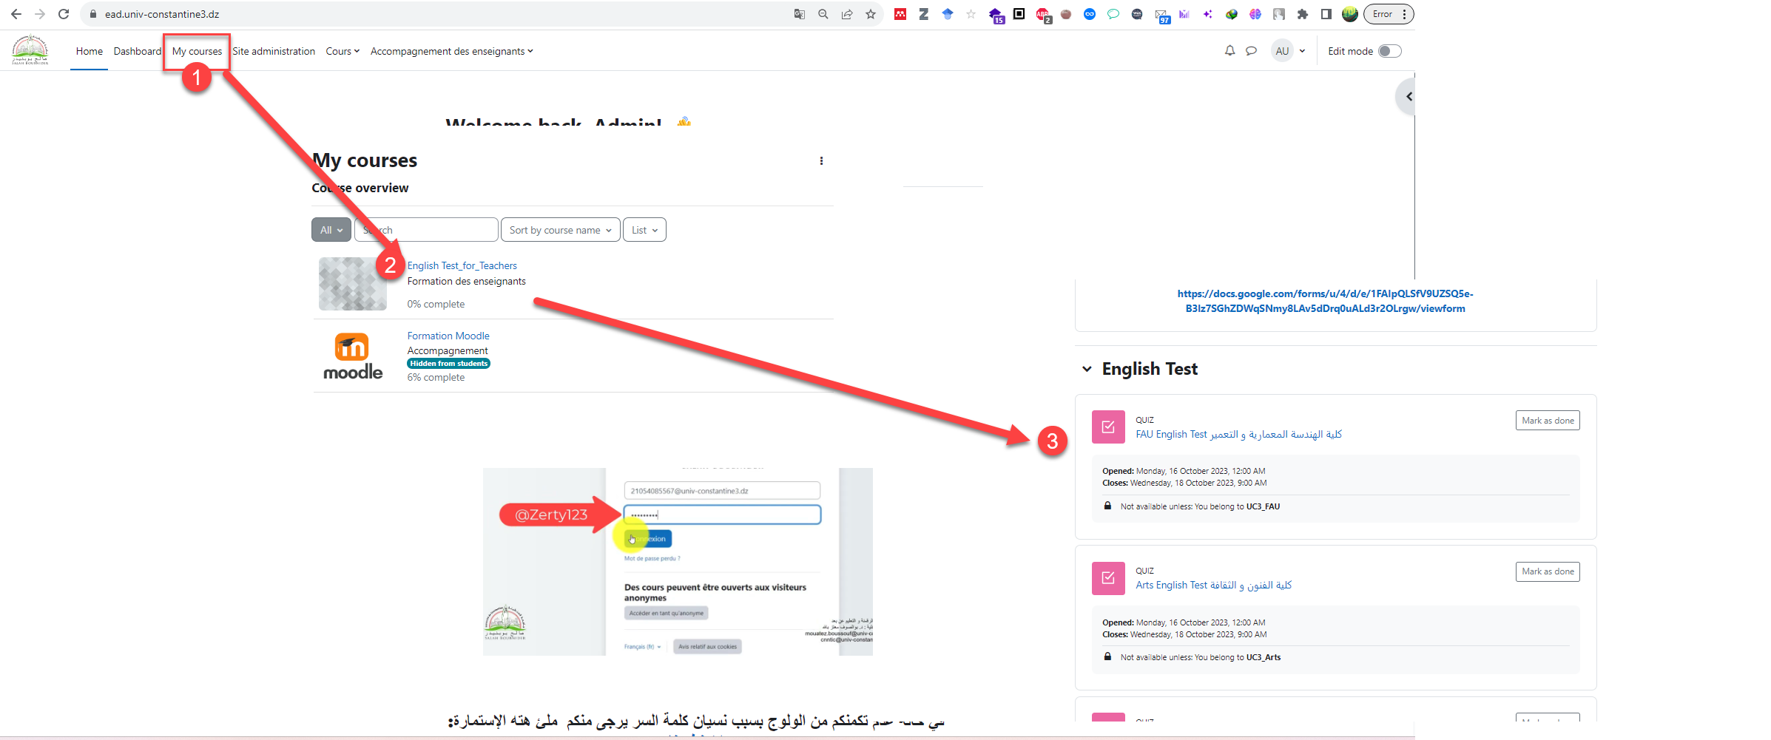Toggle the Edit mode switch
The height and width of the screenshot is (740, 1771).
1389,51
